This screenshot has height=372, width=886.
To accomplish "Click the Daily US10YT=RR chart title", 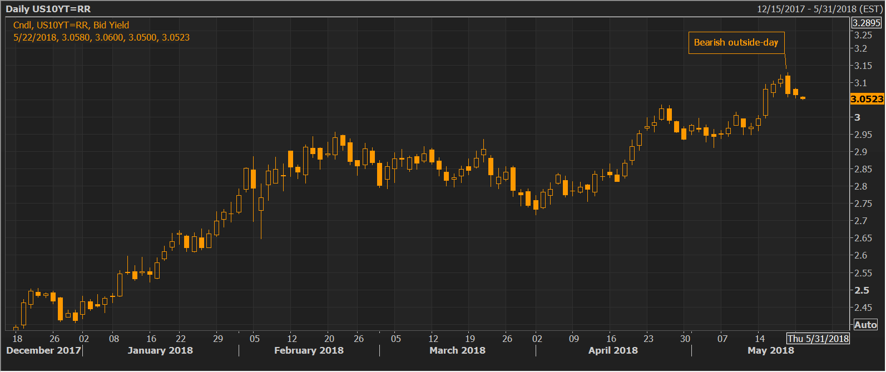I will click(x=48, y=9).
